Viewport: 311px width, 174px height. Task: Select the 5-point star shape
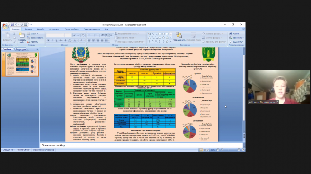click(167, 42)
